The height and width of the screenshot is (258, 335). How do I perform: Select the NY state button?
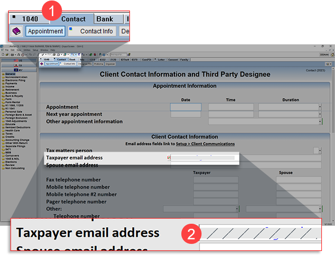19,70
